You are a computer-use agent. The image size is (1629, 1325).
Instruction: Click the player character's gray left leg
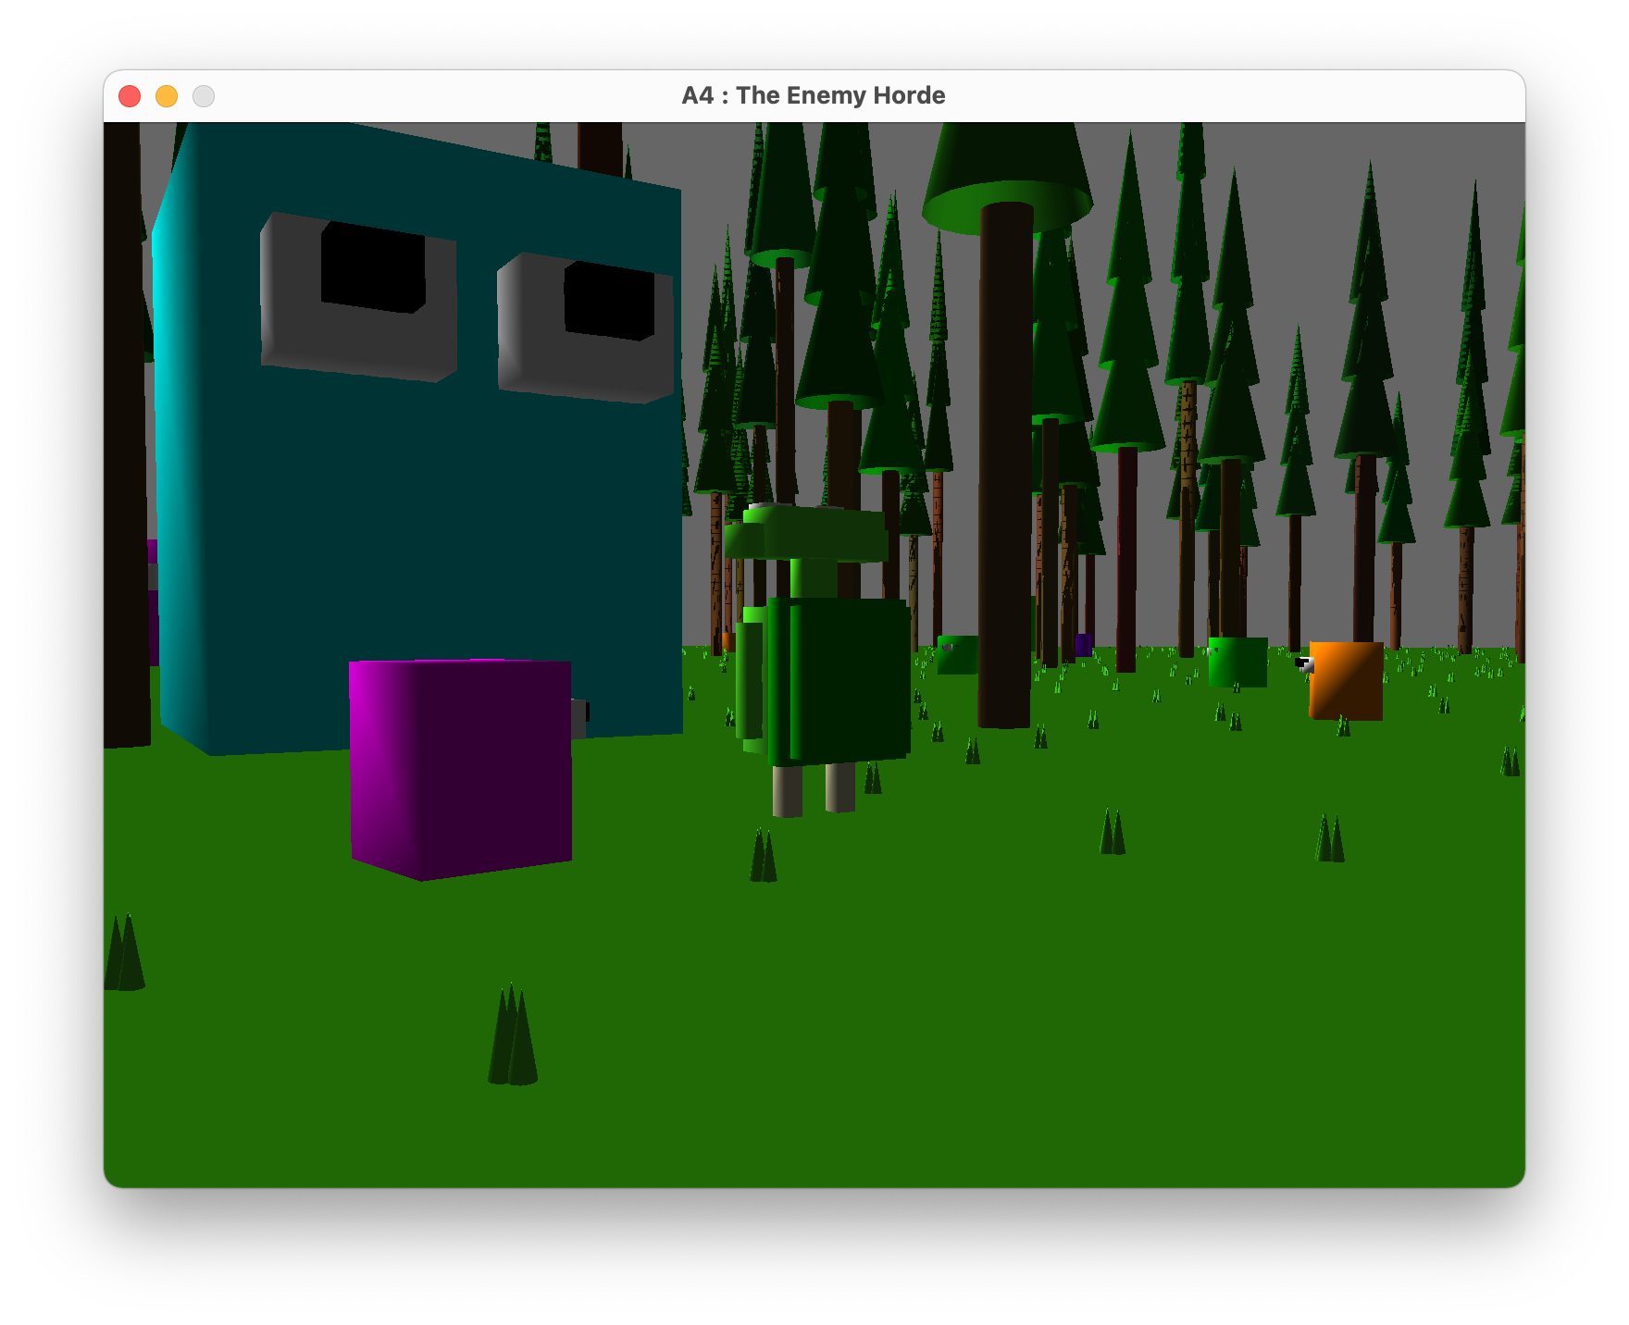pos(787,791)
